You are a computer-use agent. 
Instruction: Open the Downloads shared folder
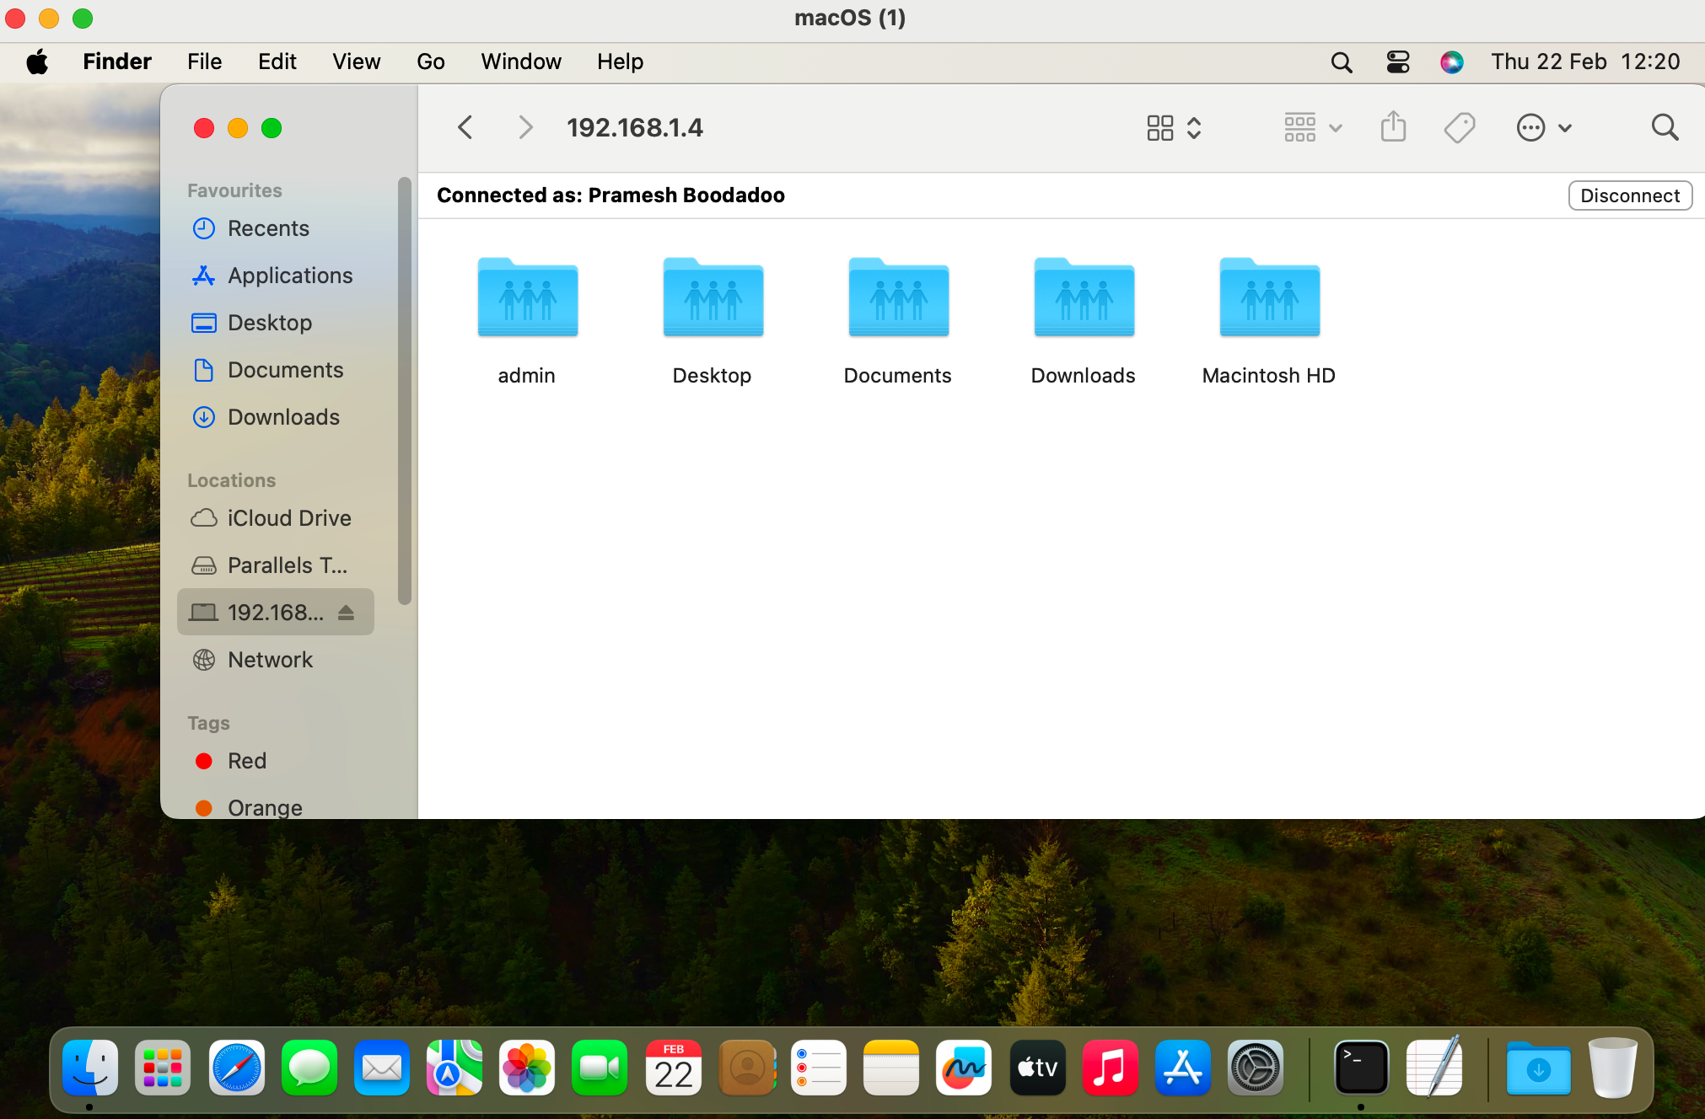tap(1084, 322)
